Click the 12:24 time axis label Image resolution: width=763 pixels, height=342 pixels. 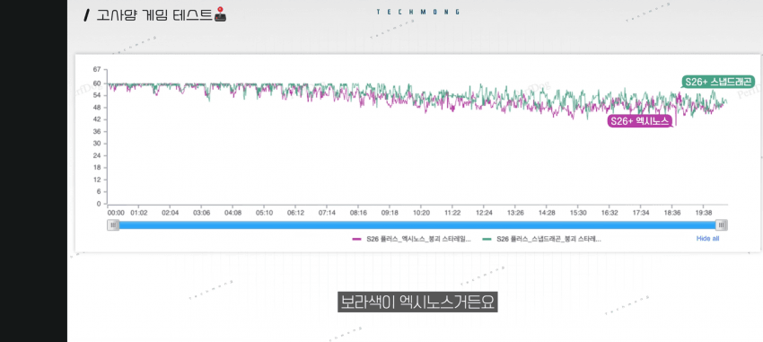(484, 213)
